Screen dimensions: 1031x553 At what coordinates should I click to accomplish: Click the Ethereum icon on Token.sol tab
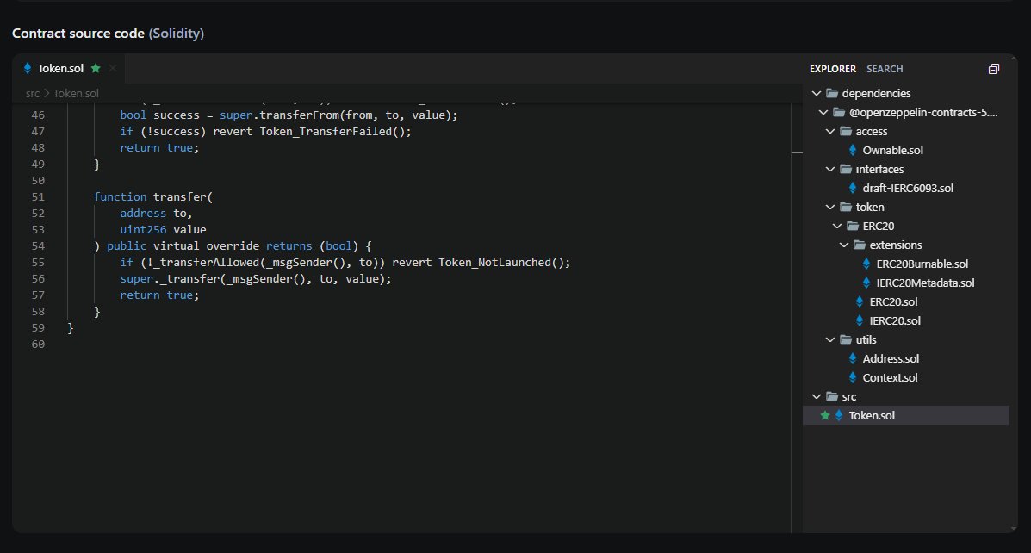pyautogui.click(x=28, y=68)
